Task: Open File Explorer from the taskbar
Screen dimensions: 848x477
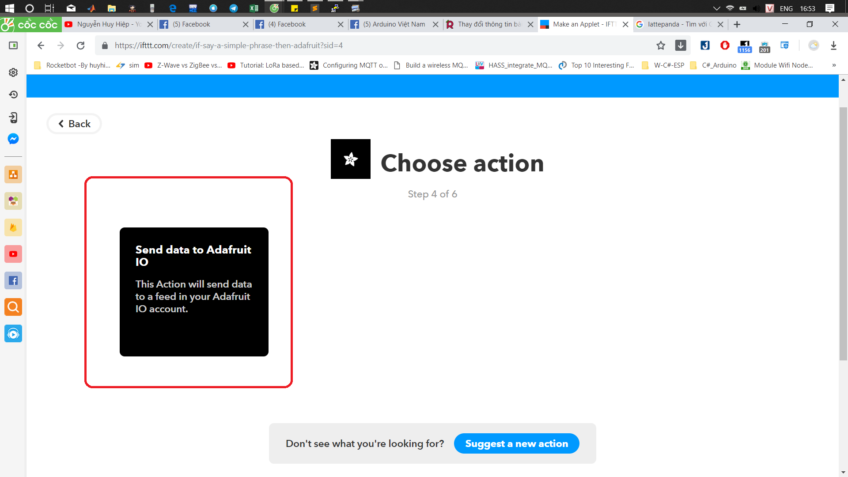Action: click(111, 8)
